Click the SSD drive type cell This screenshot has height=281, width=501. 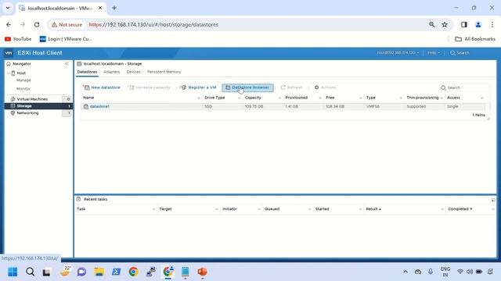208,106
